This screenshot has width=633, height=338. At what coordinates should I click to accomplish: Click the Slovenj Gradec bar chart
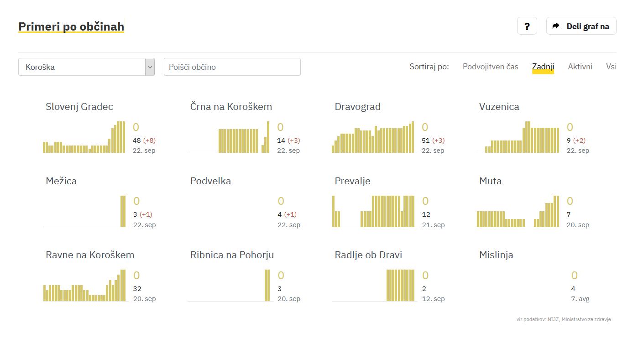85,137
